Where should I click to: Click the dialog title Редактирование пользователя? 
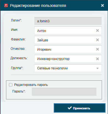pyautogui.click(x=38, y=6)
